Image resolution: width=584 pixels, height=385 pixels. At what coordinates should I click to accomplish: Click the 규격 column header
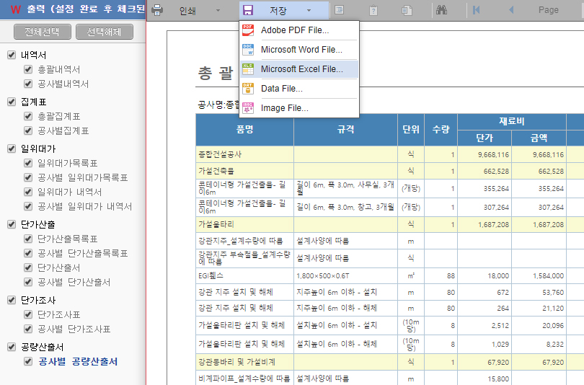coord(345,130)
